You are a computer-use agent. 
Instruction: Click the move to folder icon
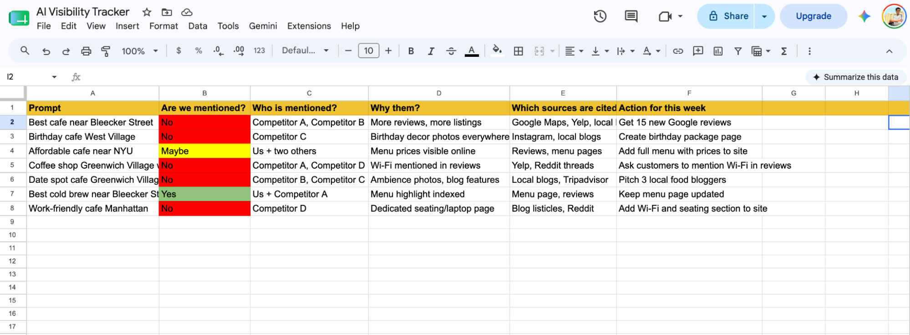tap(167, 12)
